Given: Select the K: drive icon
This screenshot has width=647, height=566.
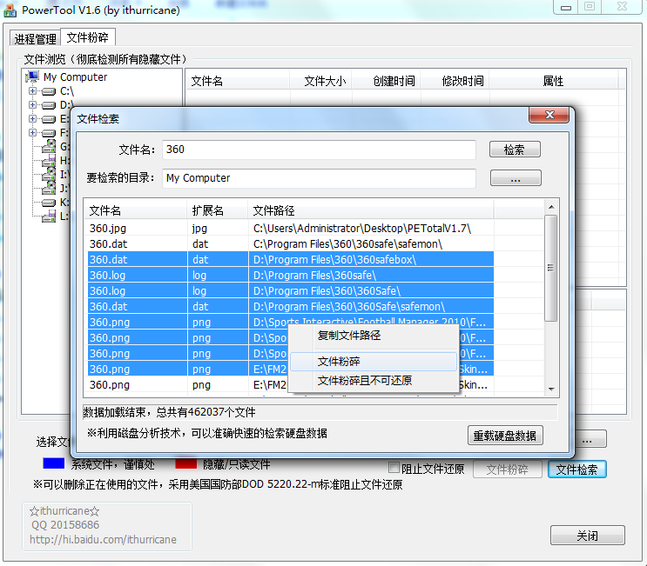Looking at the screenshot, I should [x=49, y=203].
